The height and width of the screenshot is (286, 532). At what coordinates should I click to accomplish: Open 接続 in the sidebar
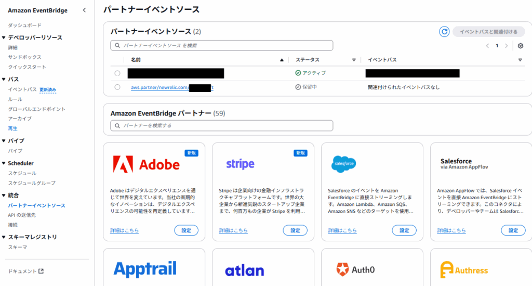click(12, 225)
